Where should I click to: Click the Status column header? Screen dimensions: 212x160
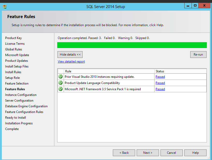point(180,71)
